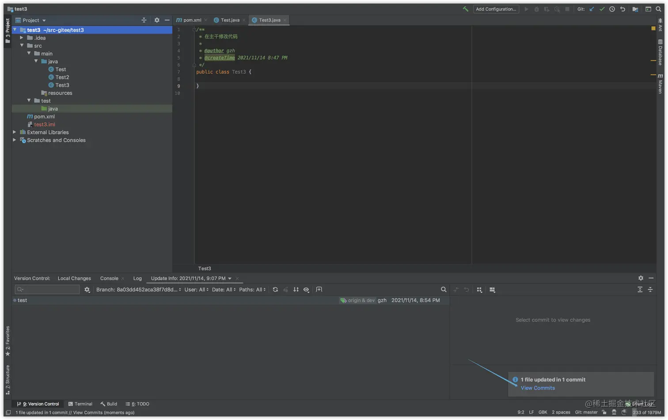This screenshot has height=420, width=668.
Task: Click the IntelliSort arrows icon in log toolbar
Action: (x=296, y=290)
